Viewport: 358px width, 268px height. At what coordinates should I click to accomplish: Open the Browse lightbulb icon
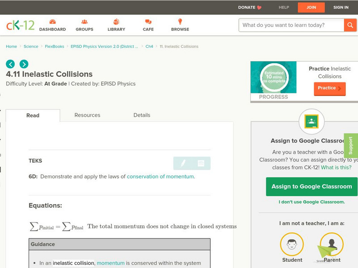180,22
